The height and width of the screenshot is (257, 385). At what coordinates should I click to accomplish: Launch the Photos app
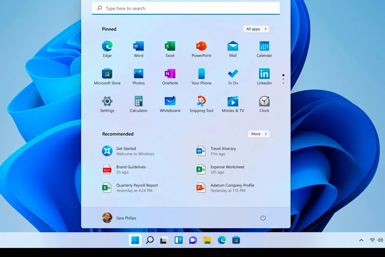tap(138, 77)
